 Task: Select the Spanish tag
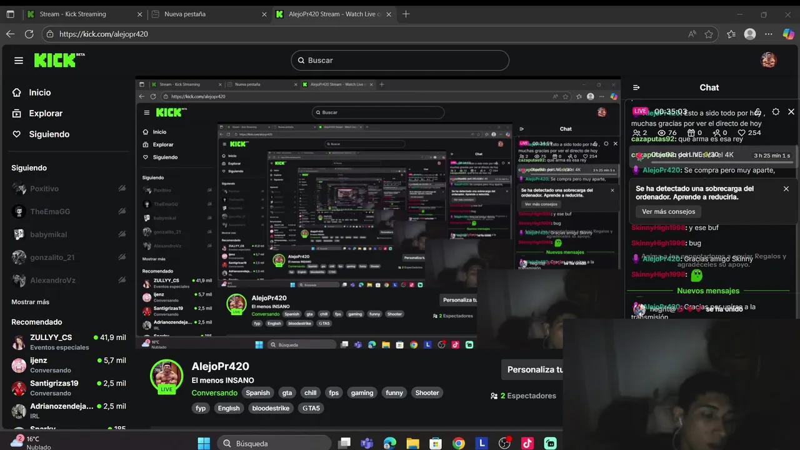tap(257, 393)
